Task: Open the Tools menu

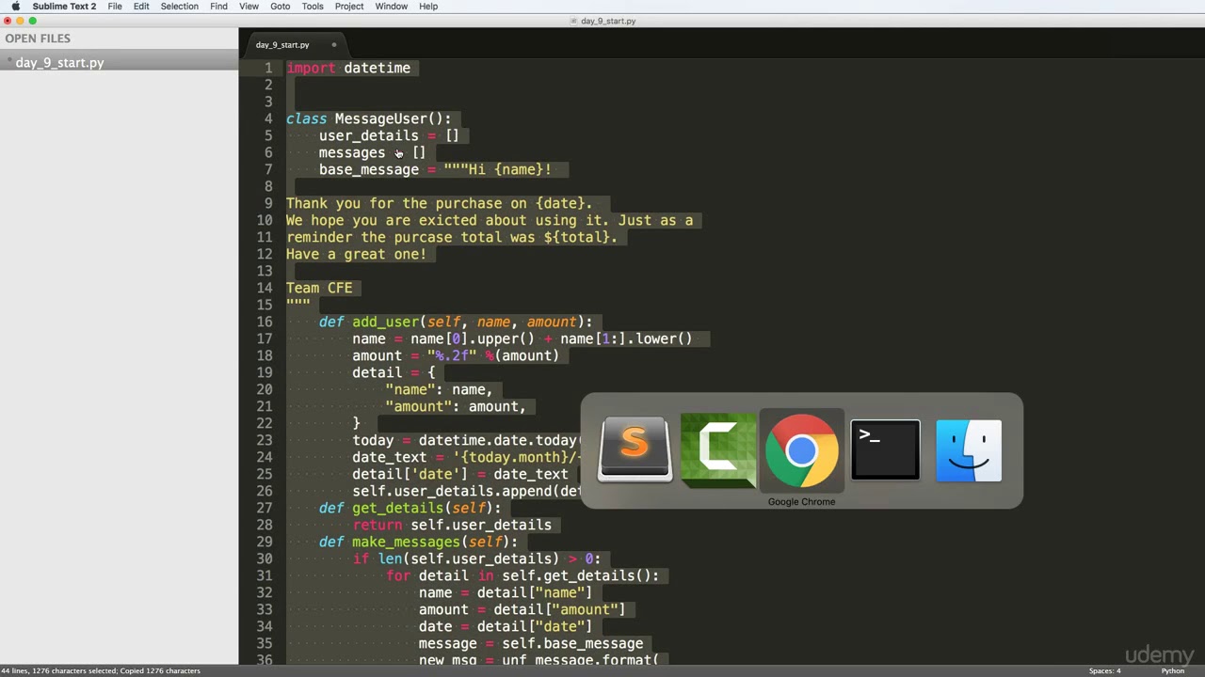Action: pos(313,7)
